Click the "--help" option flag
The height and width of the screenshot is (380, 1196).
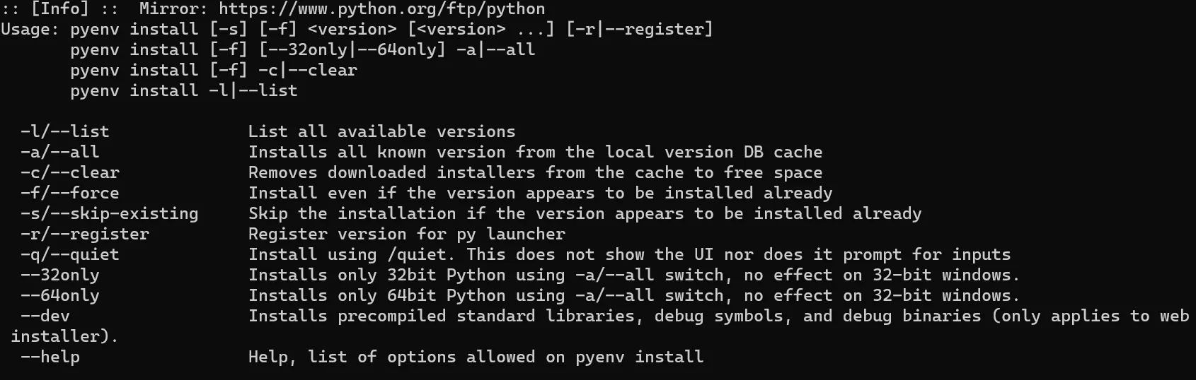[50, 357]
